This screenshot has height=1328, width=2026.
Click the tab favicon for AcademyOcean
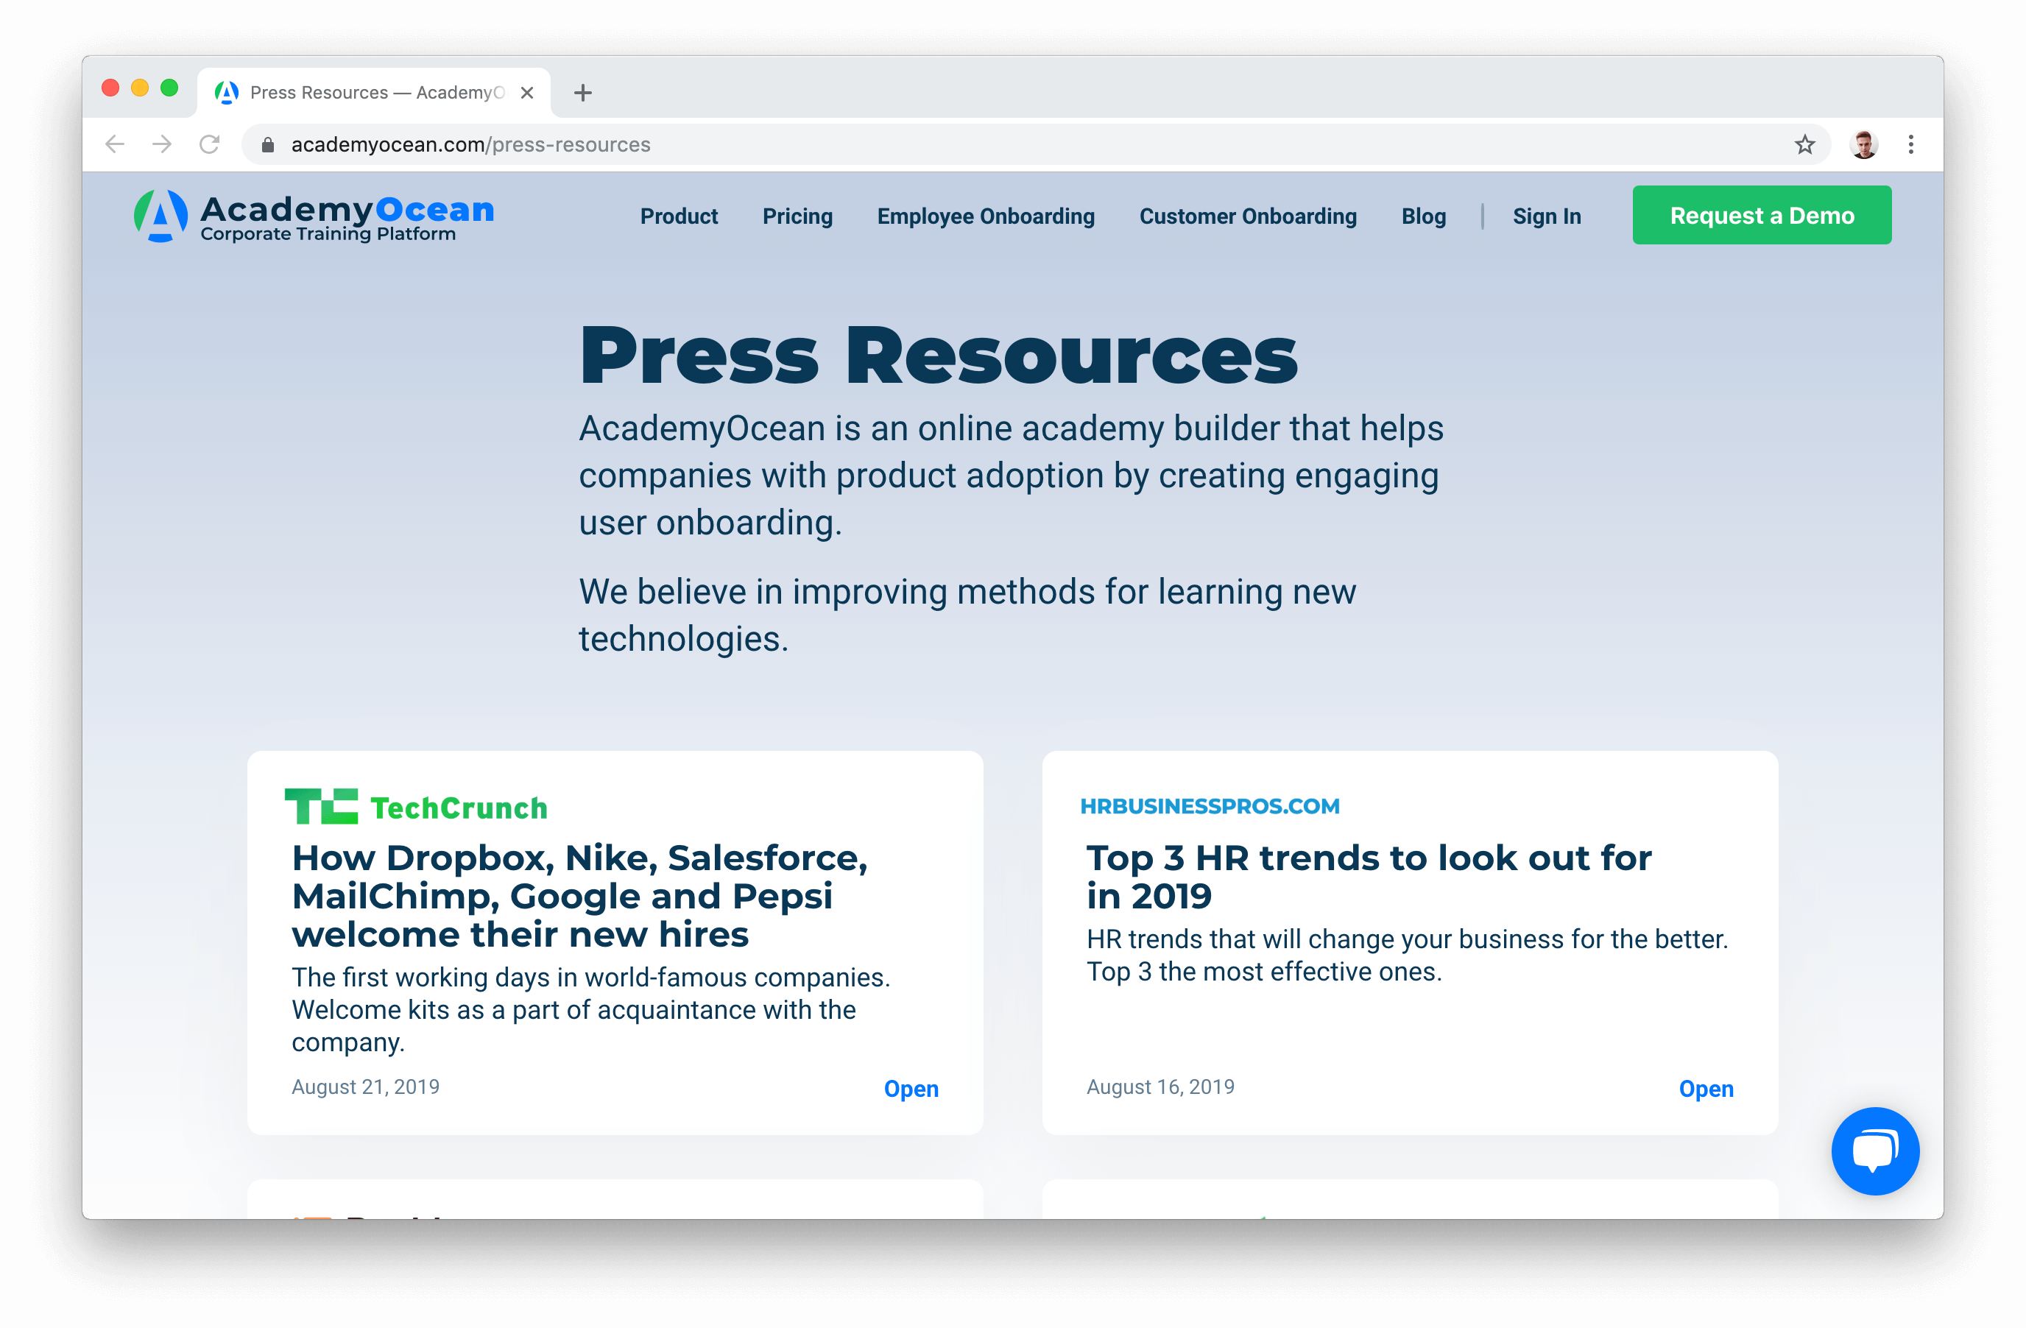tap(227, 92)
